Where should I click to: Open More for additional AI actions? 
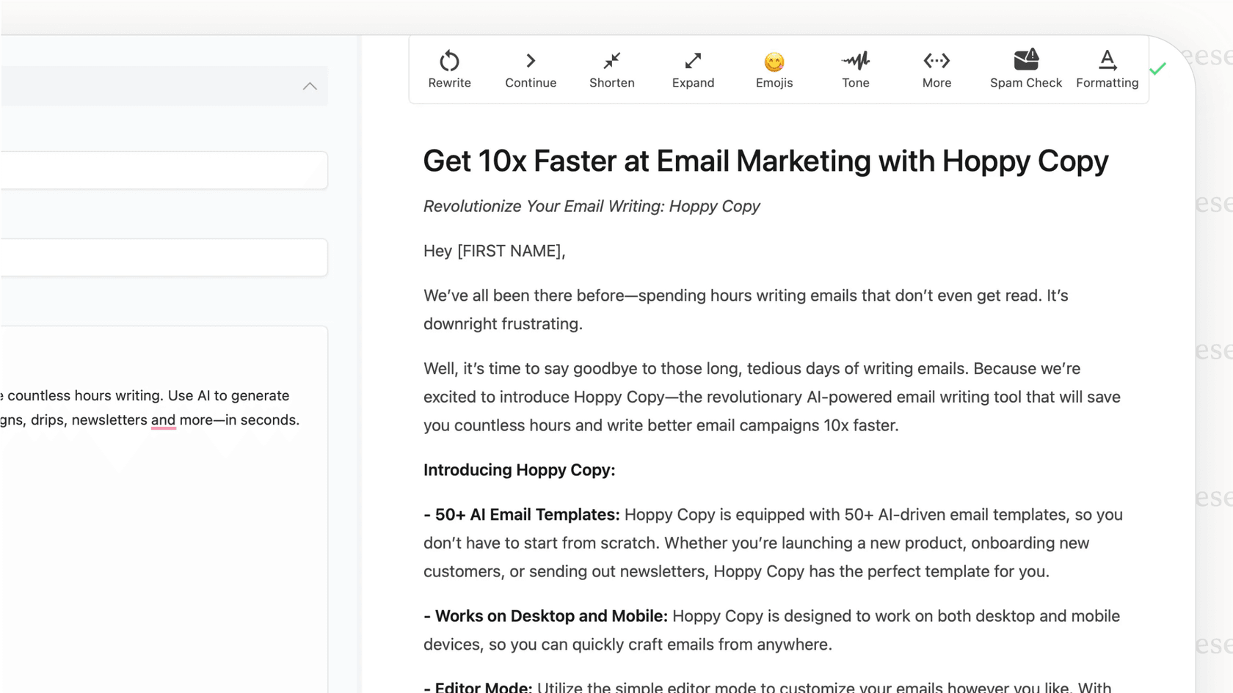coord(936,69)
